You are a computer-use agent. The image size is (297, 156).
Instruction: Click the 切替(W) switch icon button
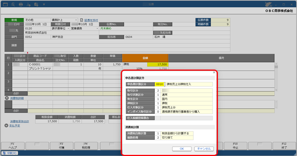pos(10,153)
